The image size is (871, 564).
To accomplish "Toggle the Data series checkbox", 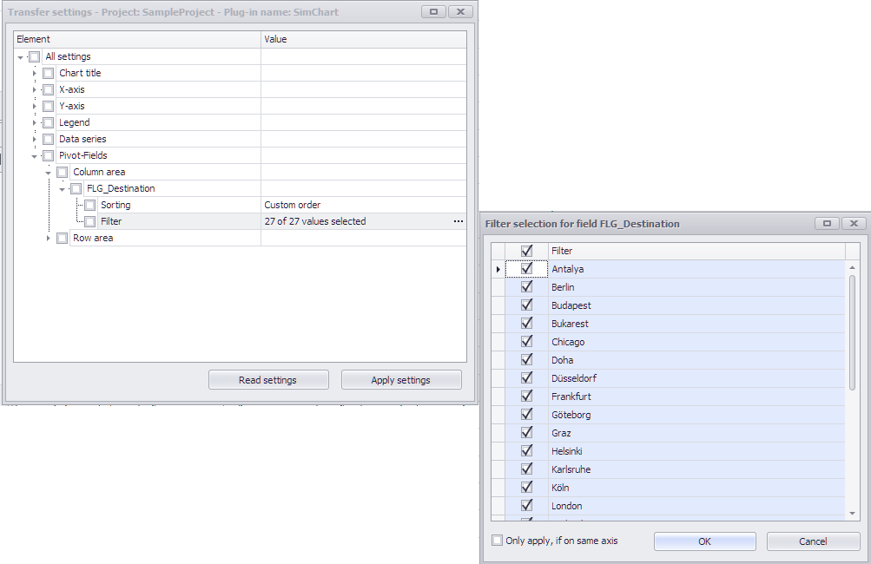I will (x=49, y=139).
